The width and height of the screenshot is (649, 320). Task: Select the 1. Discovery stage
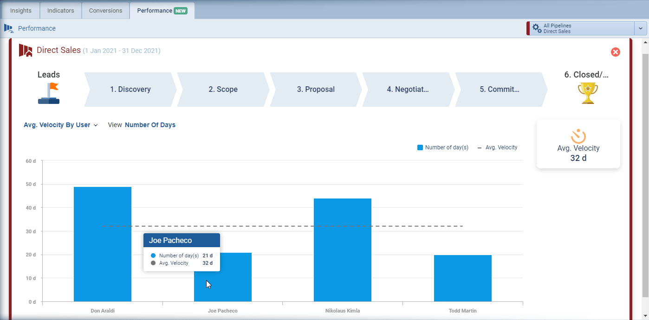(x=130, y=90)
